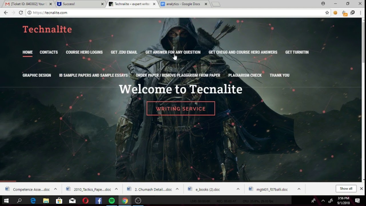Open Facebook app from taskbar
This screenshot has height=206, width=366.
tap(99, 201)
